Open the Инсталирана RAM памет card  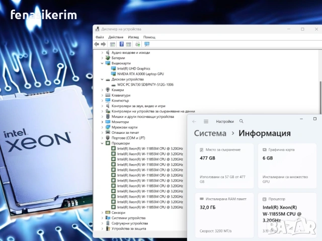coord(224,215)
